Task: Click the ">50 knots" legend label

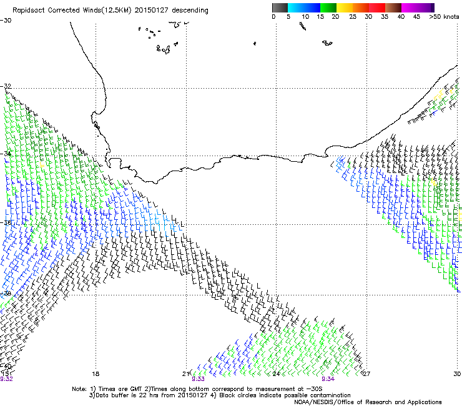Action: tap(444, 17)
